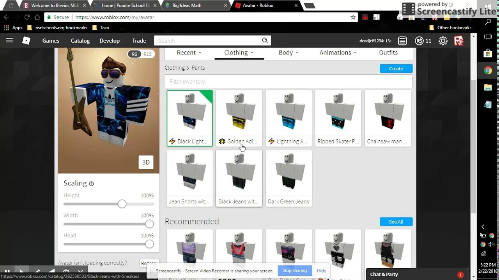Open the Robux balance icon
The height and width of the screenshot is (280, 499).
pyautogui.click(x=419, y=41)
